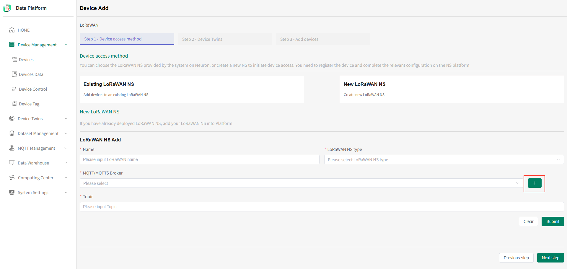Select the New LoRaWAN NS option card

pyautogui.click(x=452, y=89)
